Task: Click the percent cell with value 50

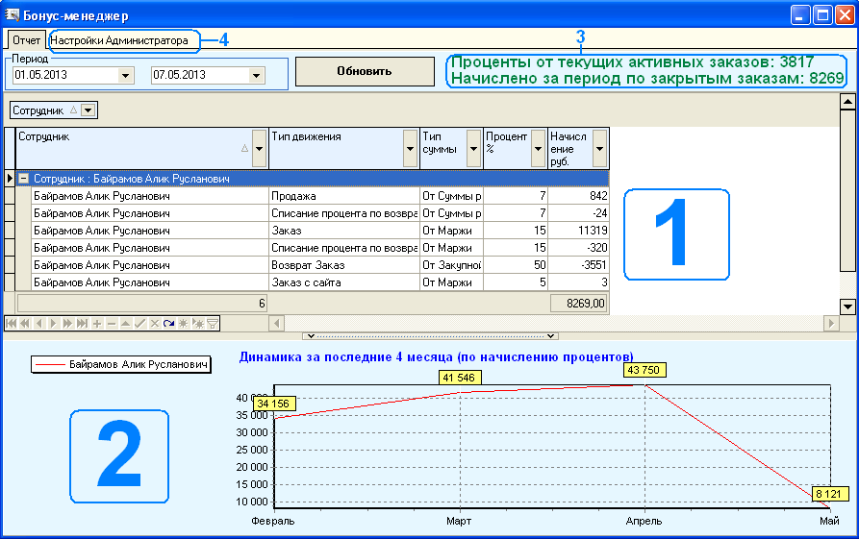Action: [x=516, y=265]
